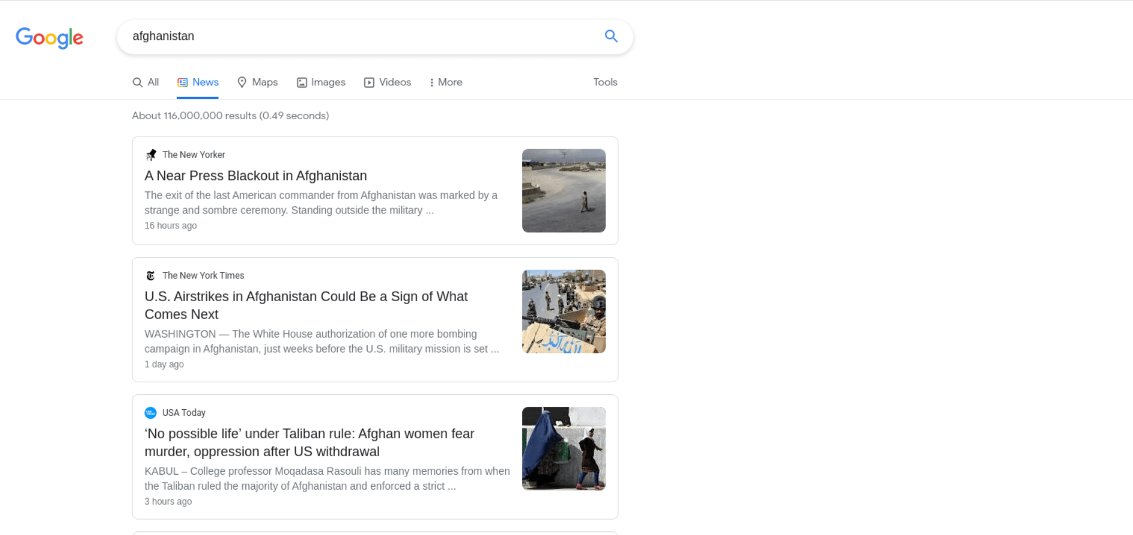1133x535 pixels.
Task: Click the NYT article soldiers thumbnail
Action: (564, 311)
